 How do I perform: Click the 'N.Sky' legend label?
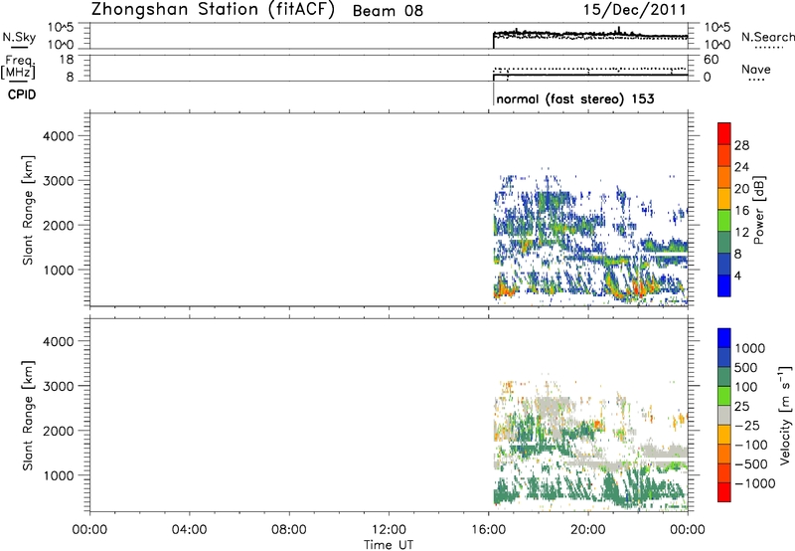19,37
